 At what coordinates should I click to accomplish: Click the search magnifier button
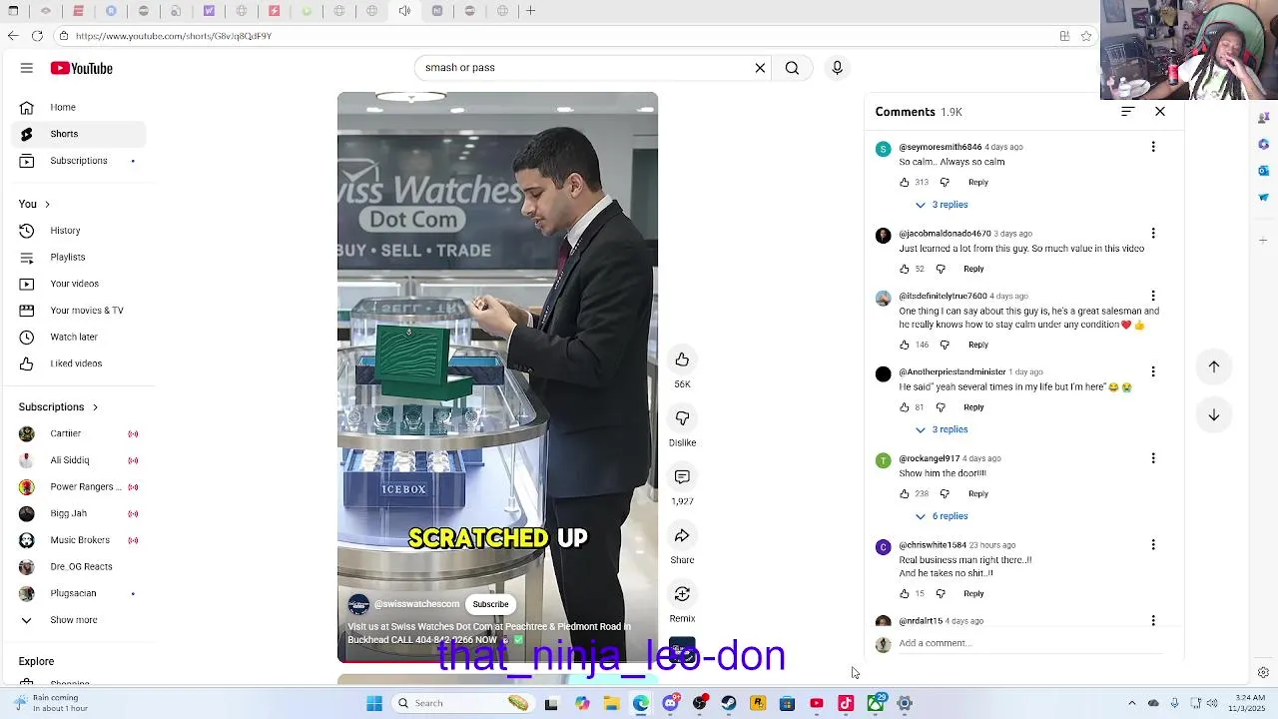[792, 68]
